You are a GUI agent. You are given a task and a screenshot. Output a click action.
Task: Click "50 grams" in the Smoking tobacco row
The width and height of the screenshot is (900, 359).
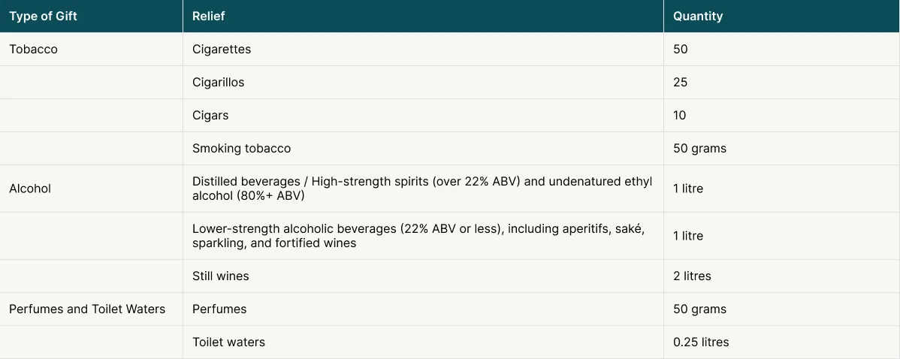[x=699, y=149]
